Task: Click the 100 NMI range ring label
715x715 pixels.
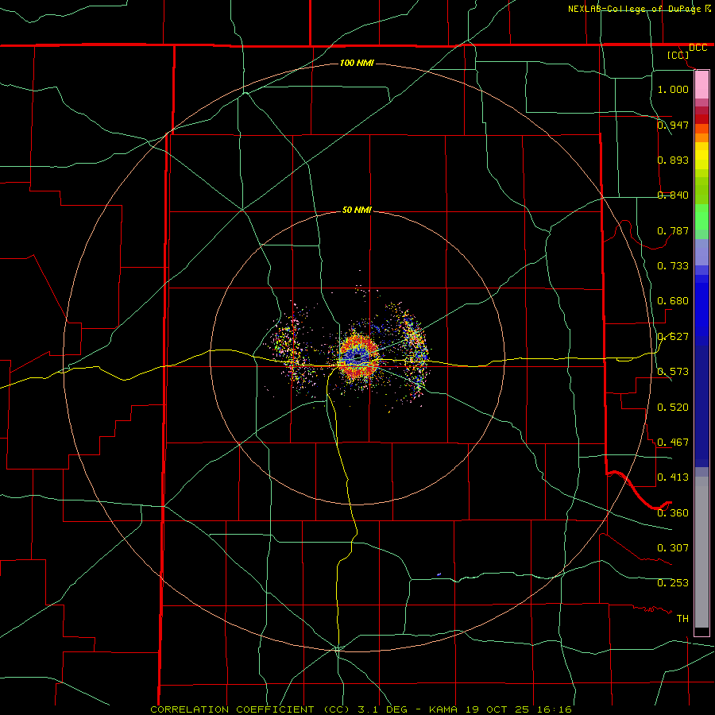Action: 357,63
